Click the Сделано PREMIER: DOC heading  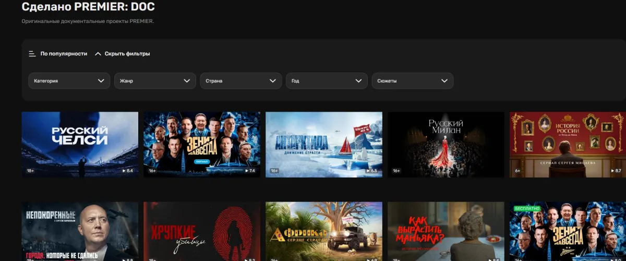88,7
